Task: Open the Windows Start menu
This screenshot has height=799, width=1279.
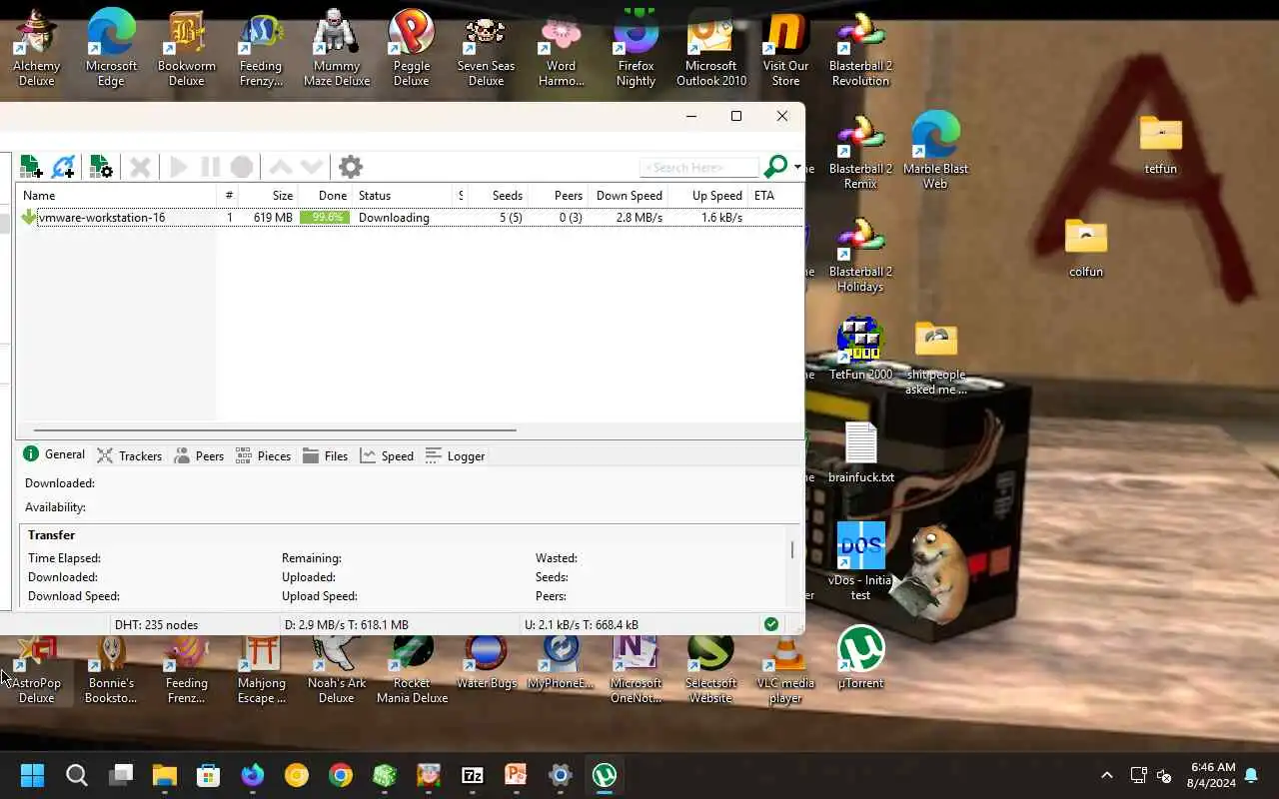Action: (32, 775)
